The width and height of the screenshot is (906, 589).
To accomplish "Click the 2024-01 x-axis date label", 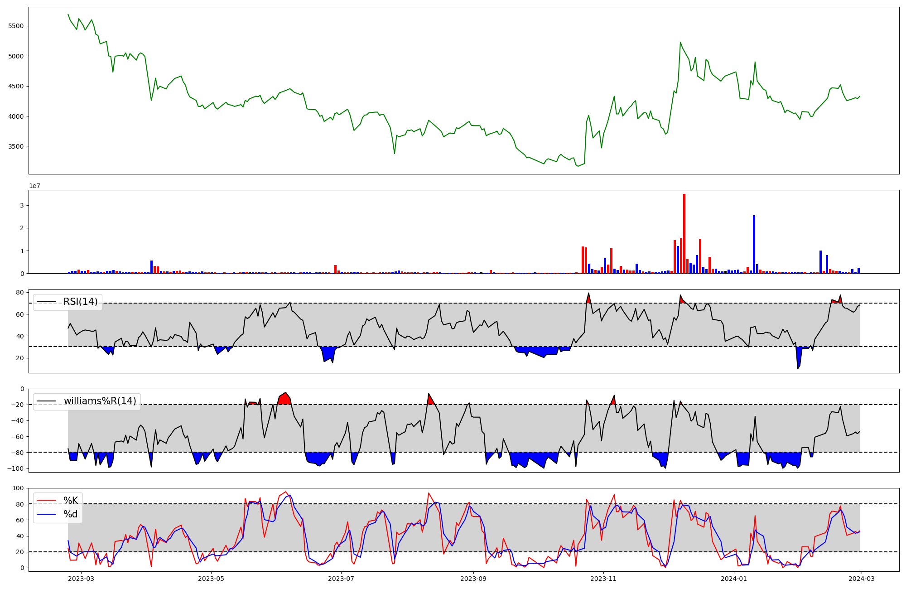I will click(733, 578).
